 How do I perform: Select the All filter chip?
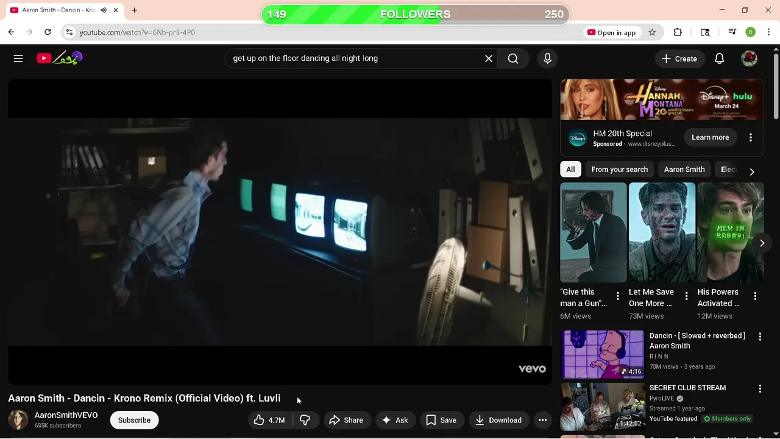pyautogui.click(x=570, y=170)
